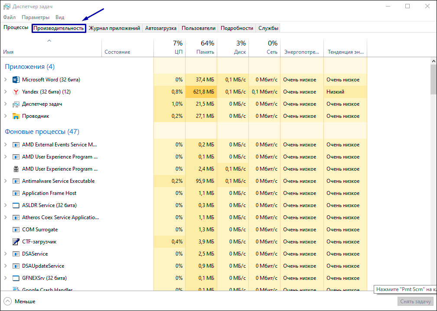437x311 pixels.
Task: Expand the Yandex process tree
Action: (6, 92)
